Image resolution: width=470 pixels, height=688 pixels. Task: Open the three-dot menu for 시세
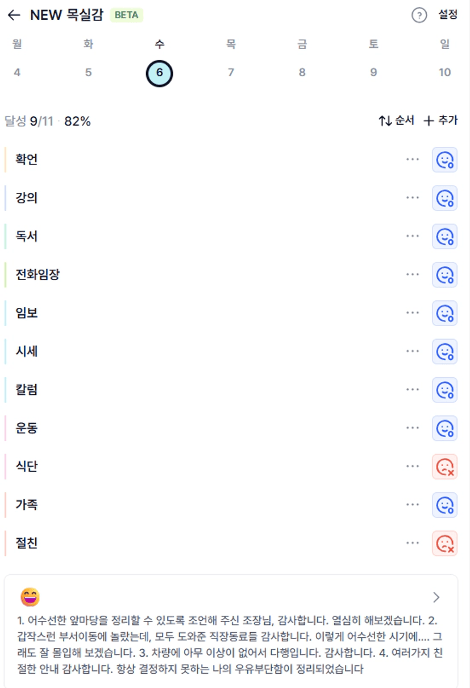click(x=413, y=351)
